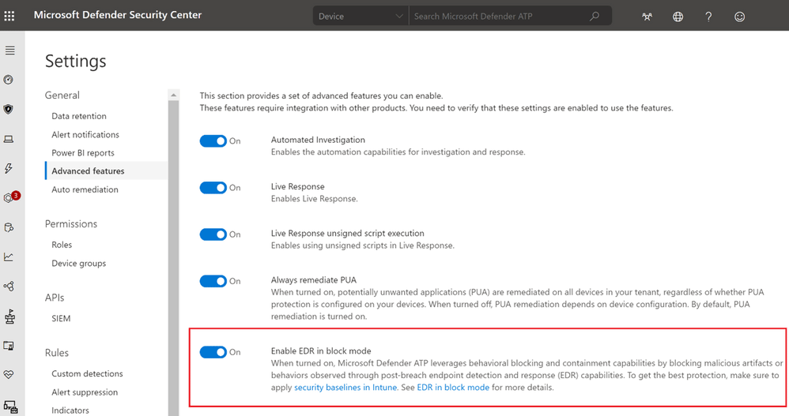Click the settings menu scroll-up arrow
The width and height of the screenshot is (789, 416).
click(x=174, y=95)
